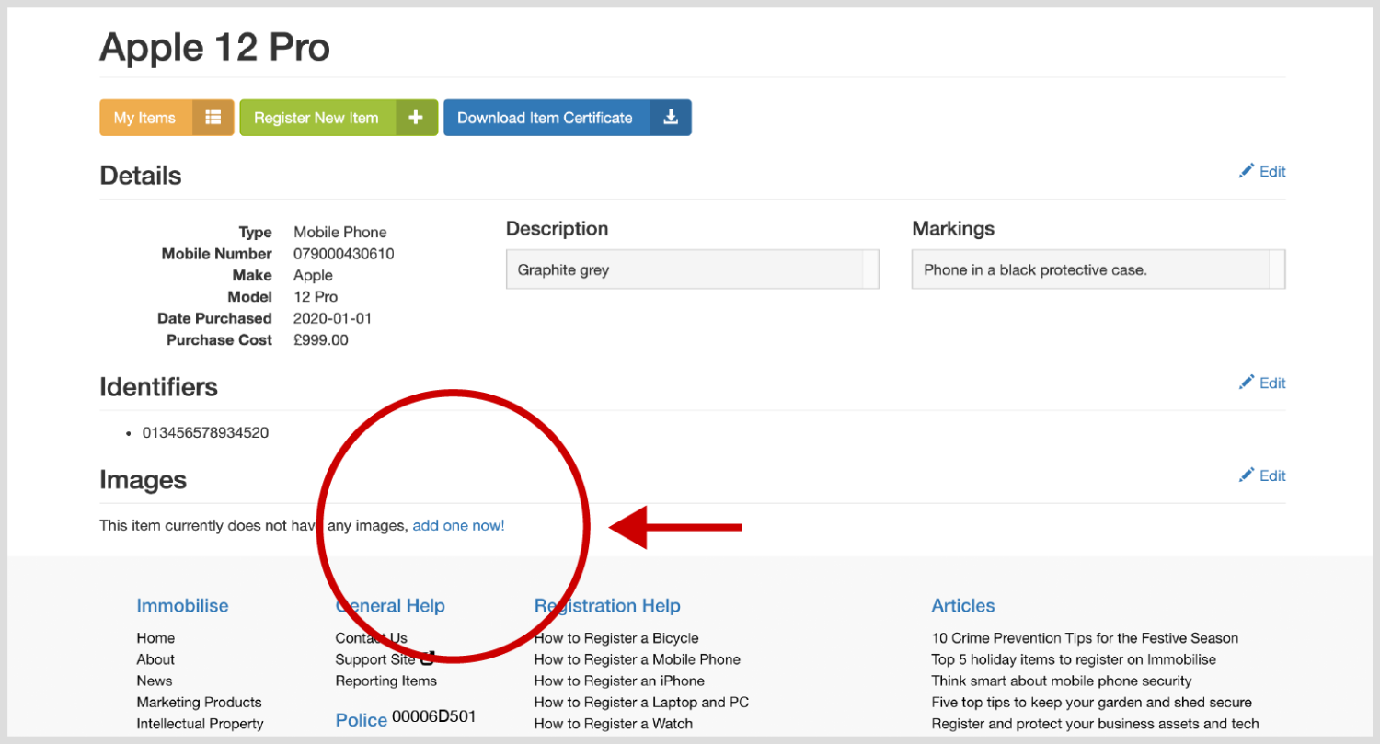This screenshot has height=744, width=1380.
Task: Click the list icon on My Items button
Action: (213, 118)
